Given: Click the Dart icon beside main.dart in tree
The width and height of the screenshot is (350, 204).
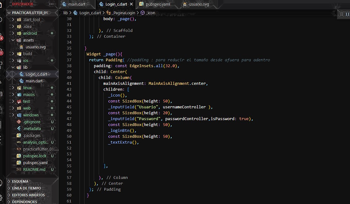Looking at the screenshot, I should point(22,81).
